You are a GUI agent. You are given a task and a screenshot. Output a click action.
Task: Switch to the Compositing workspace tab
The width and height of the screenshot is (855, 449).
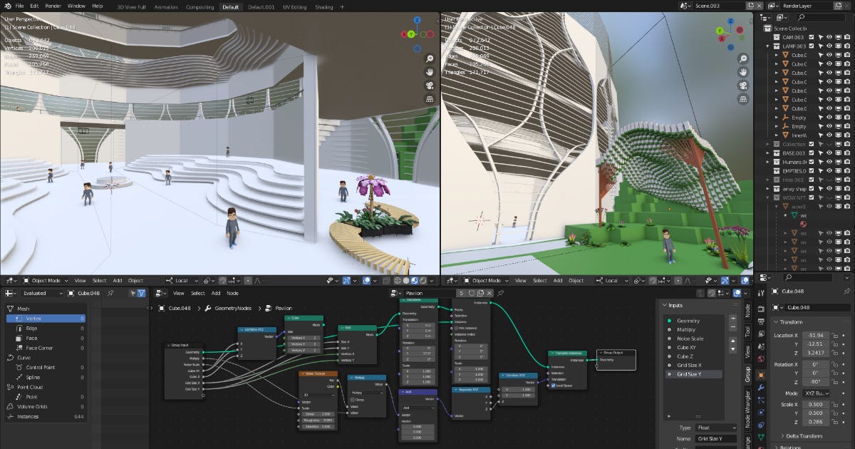[199, 6]
